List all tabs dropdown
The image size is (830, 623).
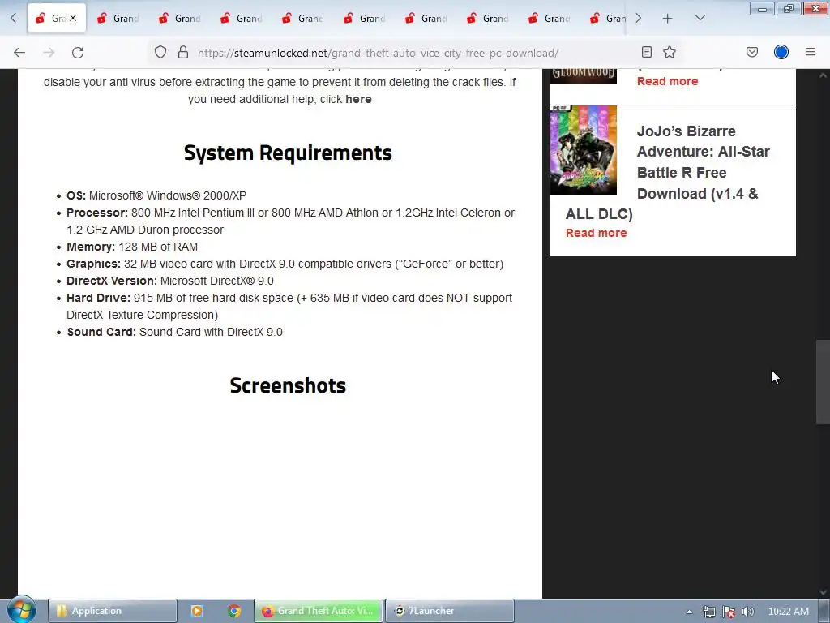[700, 19]
